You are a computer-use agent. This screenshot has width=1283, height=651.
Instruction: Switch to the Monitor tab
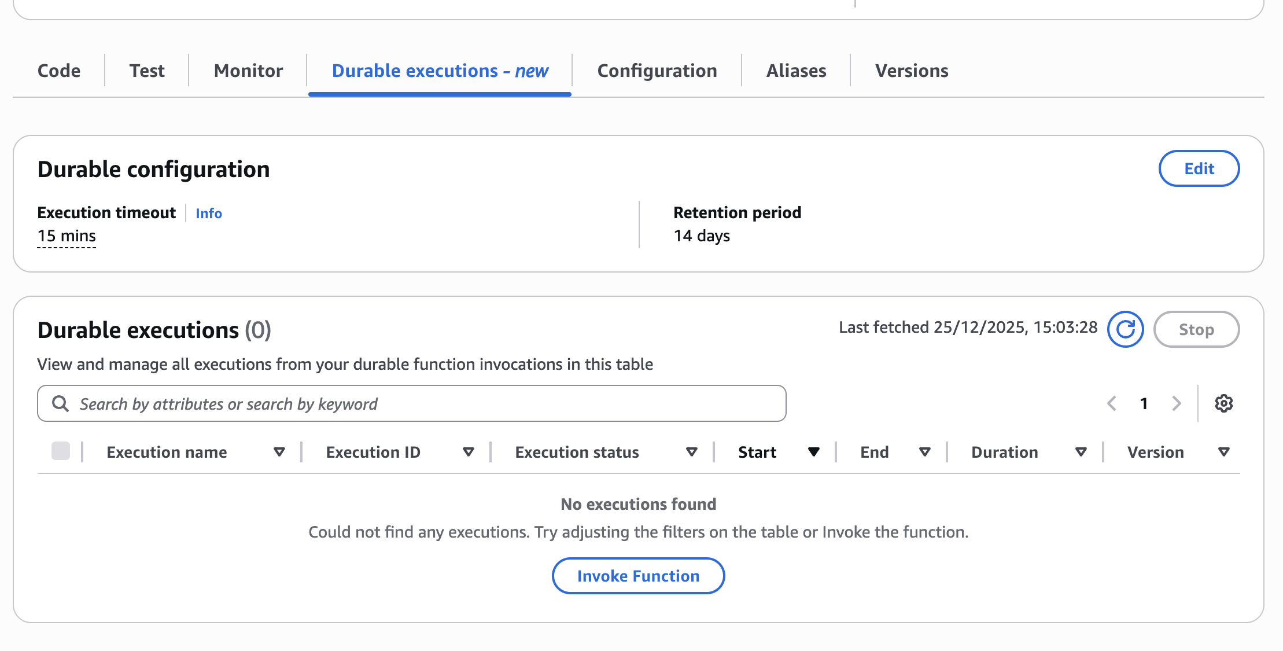point(248,70)
